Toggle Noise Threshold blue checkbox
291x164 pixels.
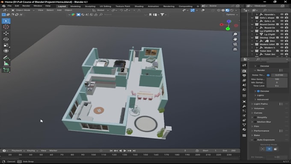(x=268, y=75)
